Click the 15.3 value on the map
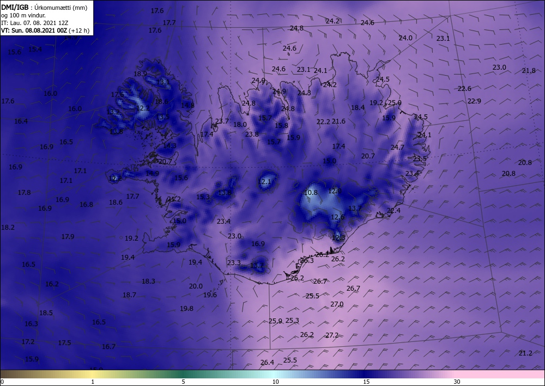Viewport: 545px width, 386px height. coord(203,197)
